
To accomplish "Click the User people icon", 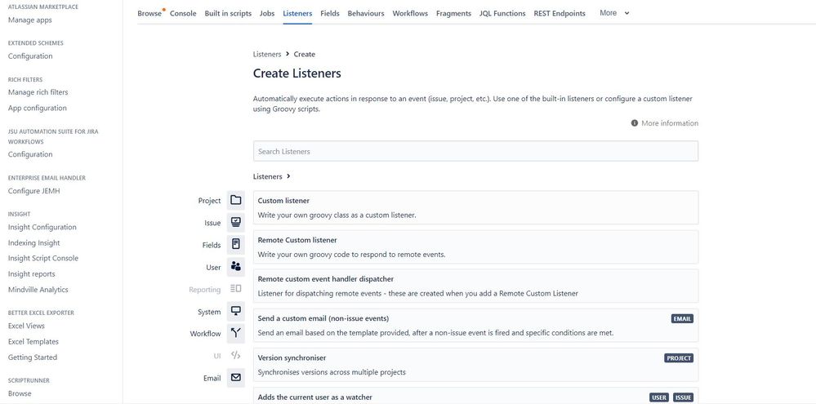I will 236,267.
